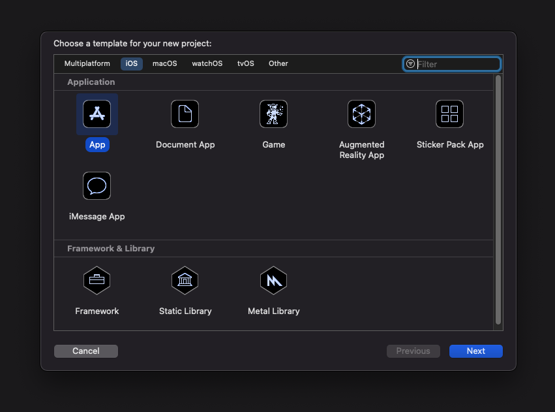Click the Static Library label
Screen dimensions: 555x412
tap(185, 311)
